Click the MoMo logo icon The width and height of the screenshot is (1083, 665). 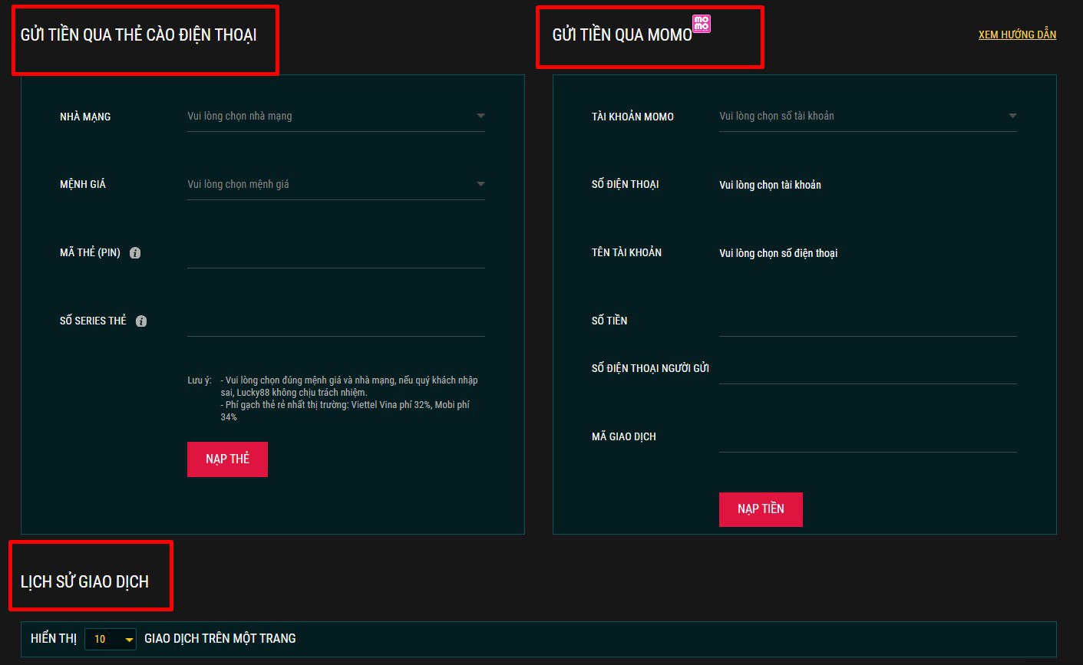(702, 24)
